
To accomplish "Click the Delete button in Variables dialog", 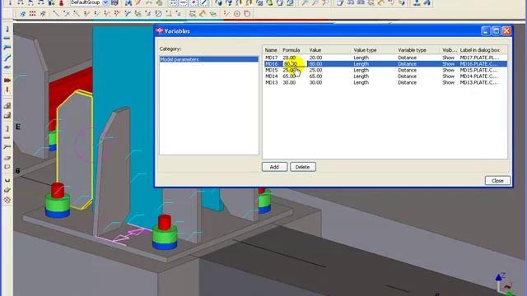I will (303, 167).
